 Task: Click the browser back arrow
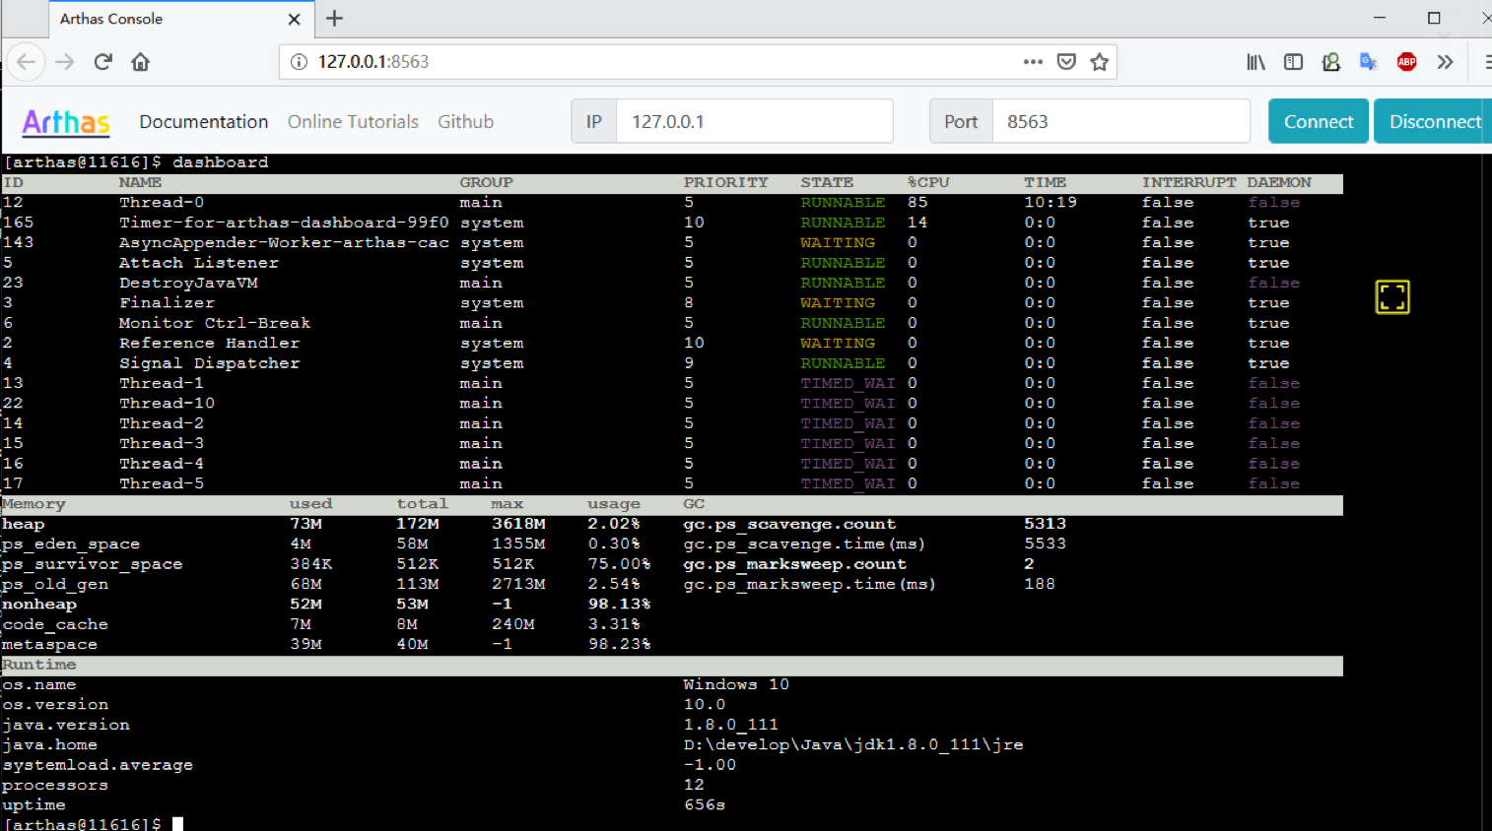(27, 62)
